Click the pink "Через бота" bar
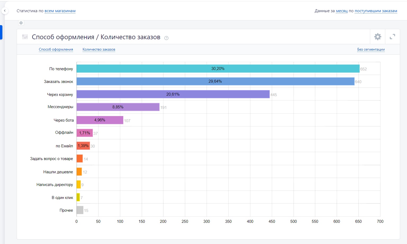Screen dimensions: 407x244 pos(100,120)
